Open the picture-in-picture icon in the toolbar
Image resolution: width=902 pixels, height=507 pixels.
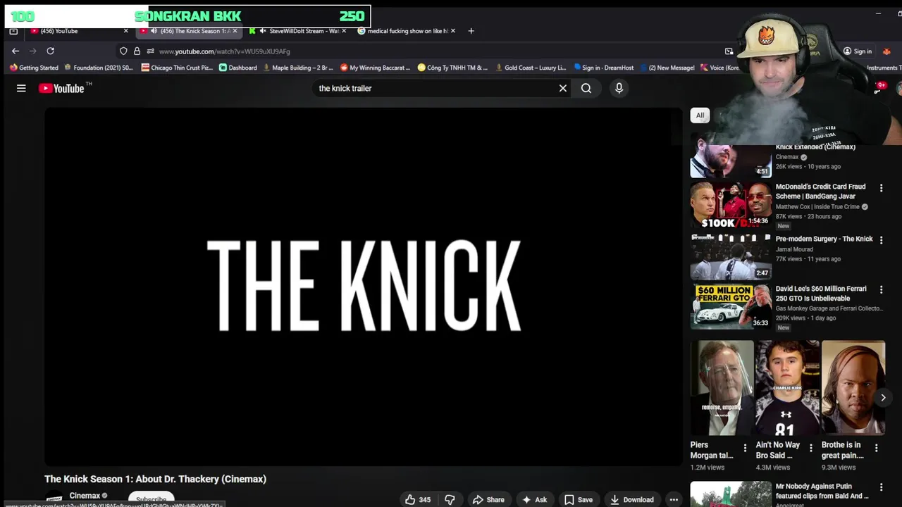[729, 51]
